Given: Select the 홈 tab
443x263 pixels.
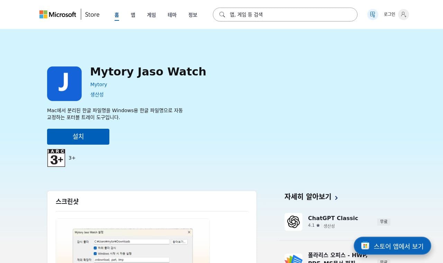Looking at the screenshot, I should [x=117, y=15].
